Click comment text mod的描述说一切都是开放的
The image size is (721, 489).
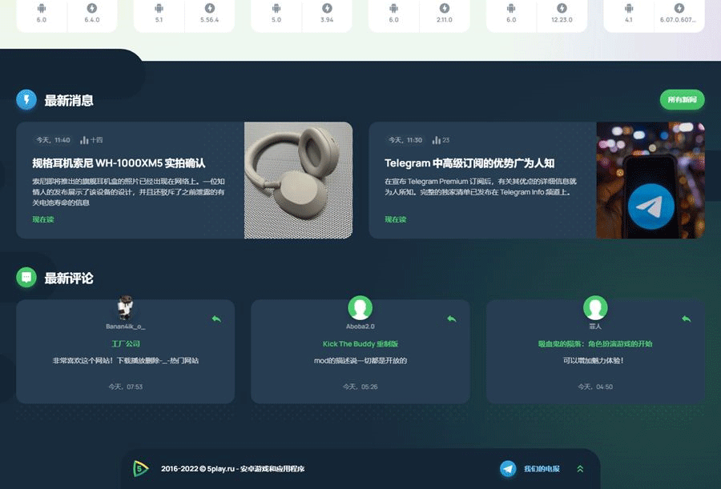(360, 361)
